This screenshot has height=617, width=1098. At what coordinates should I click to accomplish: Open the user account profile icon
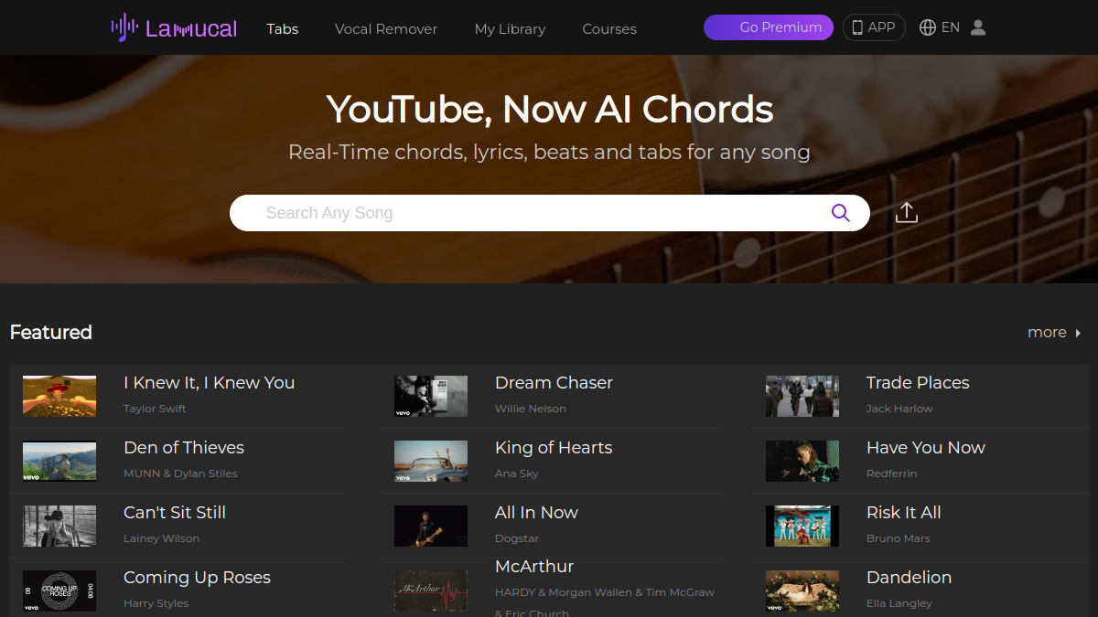point(978,27)
